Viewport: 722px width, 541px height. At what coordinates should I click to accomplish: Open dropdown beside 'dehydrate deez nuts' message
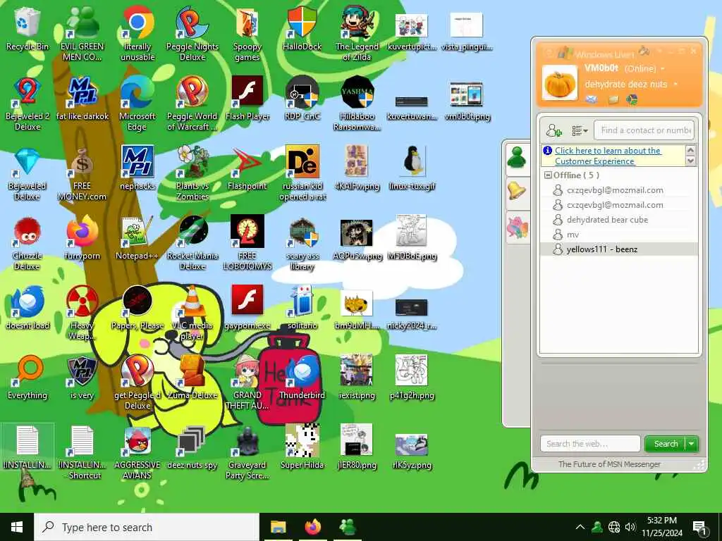coord(675,85)
